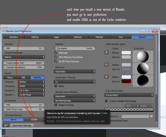This screenshot has height=137, width=166.
Task: Open No MultiSample dropdown
Action: (74, 100)
